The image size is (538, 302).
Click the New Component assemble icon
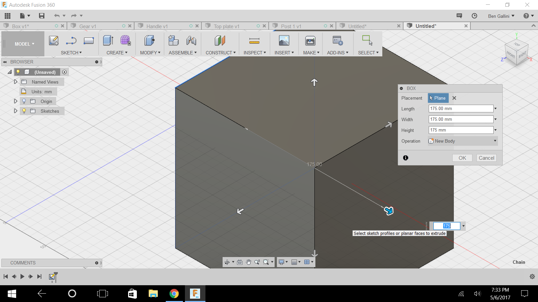(x=174, y=41)
